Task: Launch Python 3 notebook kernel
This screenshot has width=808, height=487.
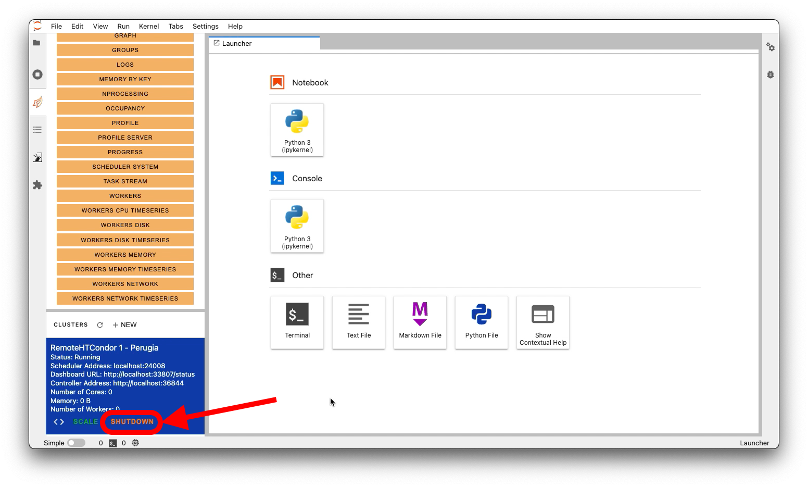Action: coord(297,130)
